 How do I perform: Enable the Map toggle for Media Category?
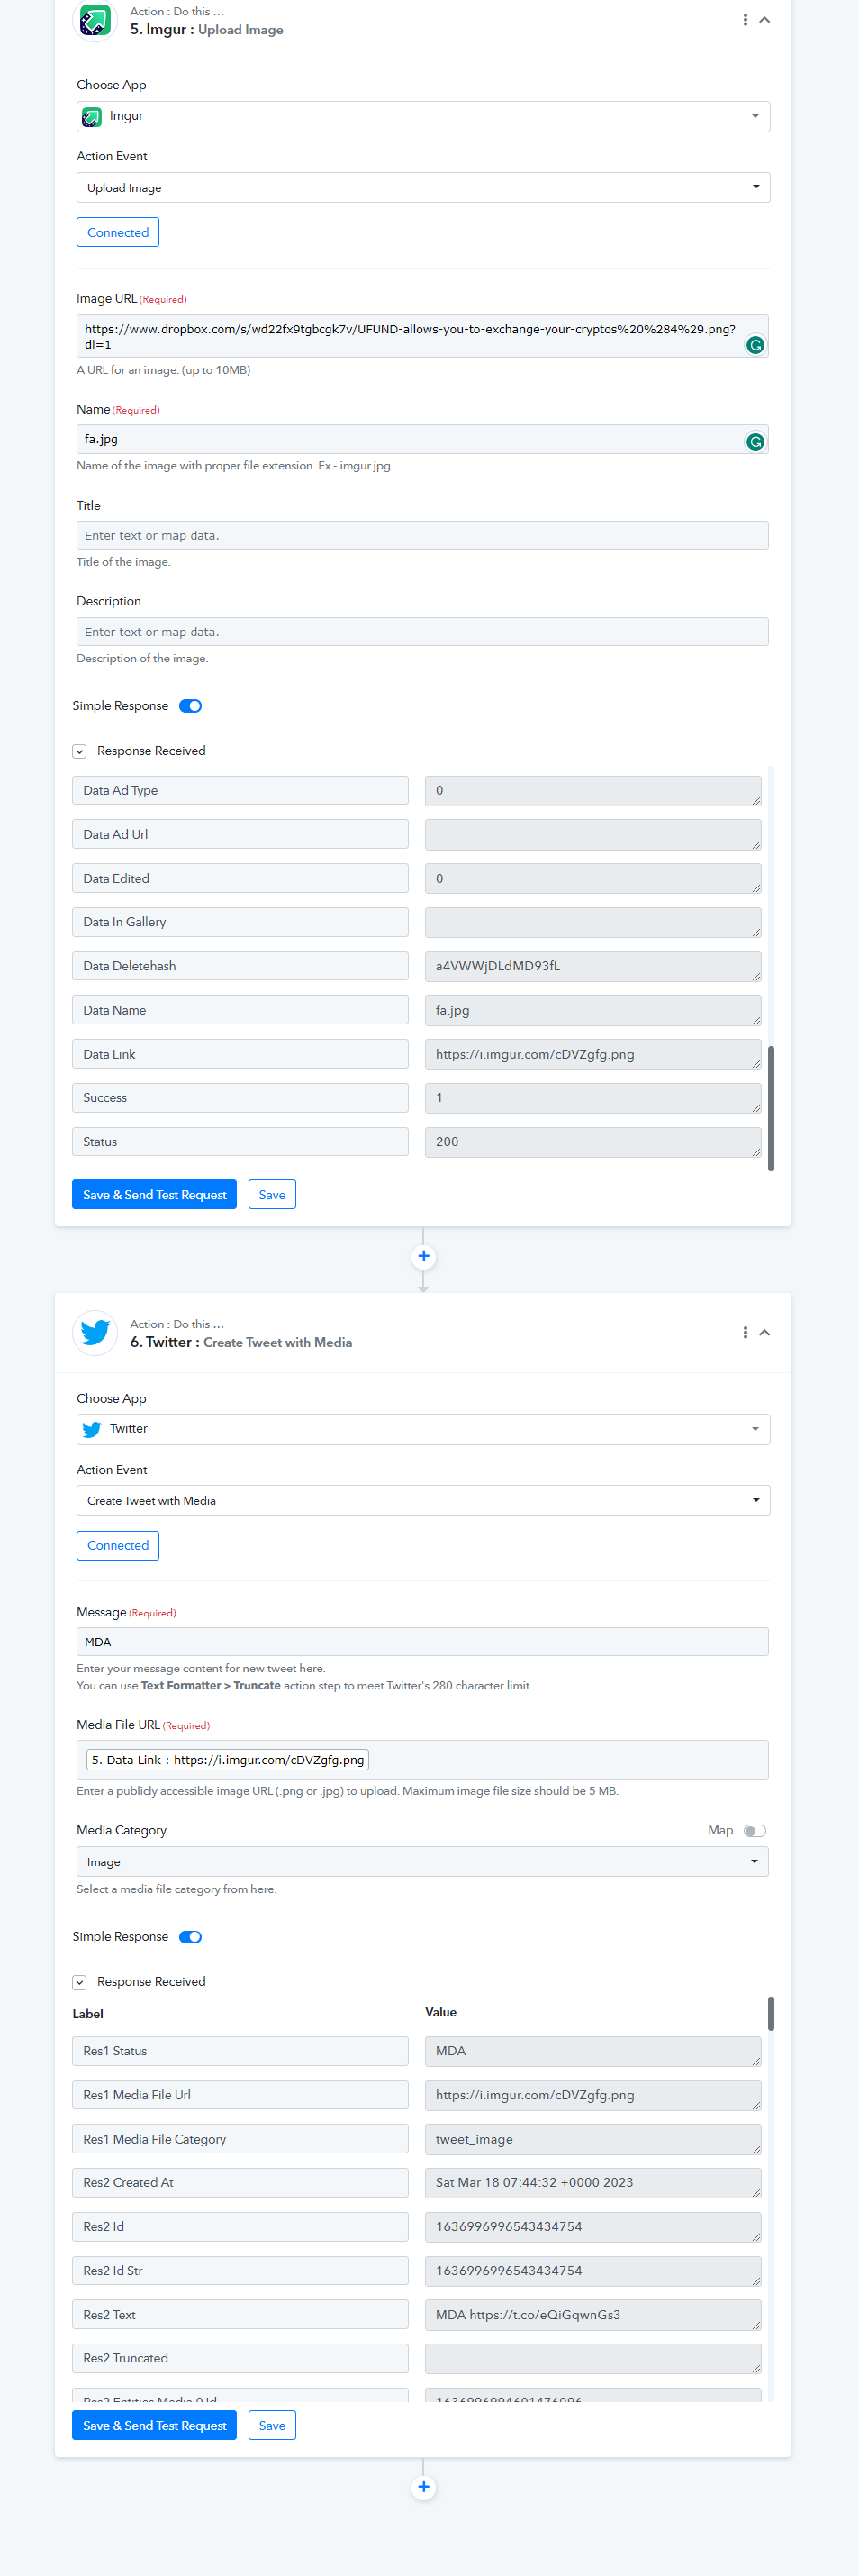755,1831
